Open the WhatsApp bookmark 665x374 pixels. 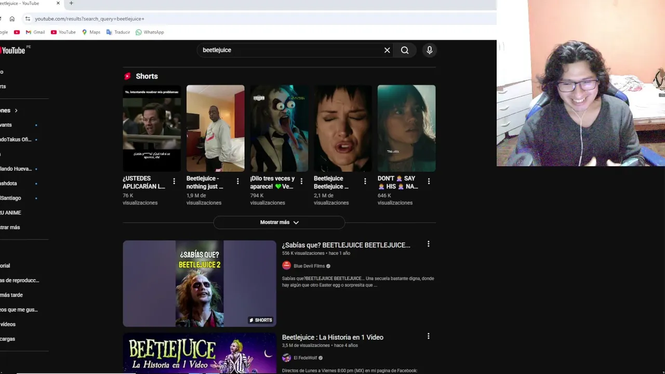(150, 32)
